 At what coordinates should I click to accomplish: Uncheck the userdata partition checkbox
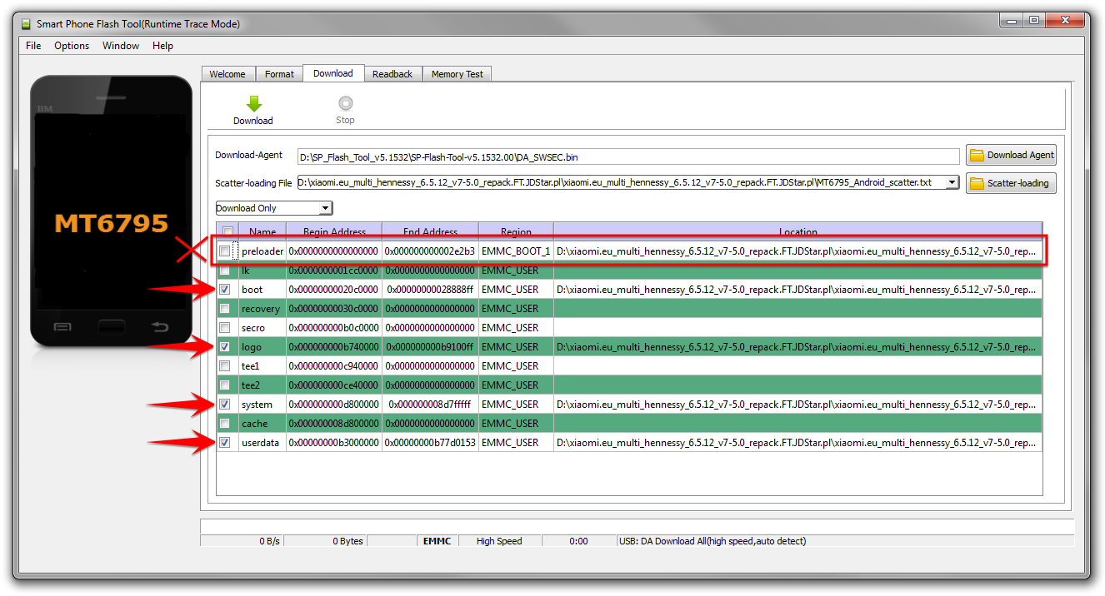(x=225, y=443)
